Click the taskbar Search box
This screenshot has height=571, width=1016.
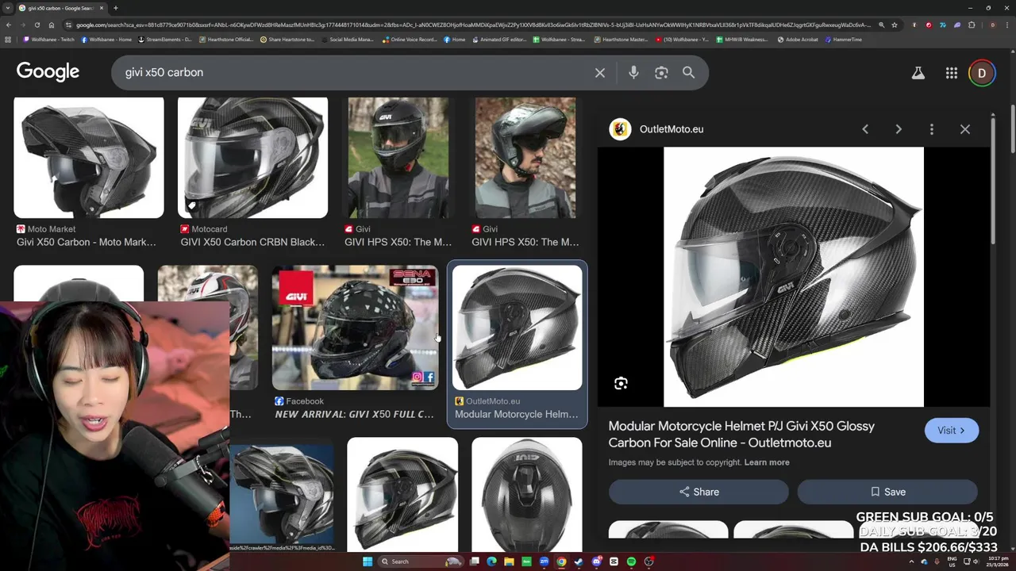pos(421,561)
